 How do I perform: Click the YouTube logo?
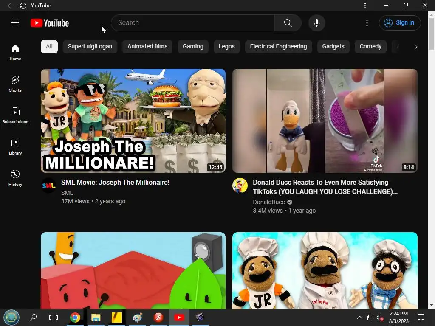[x=50, y=23]
